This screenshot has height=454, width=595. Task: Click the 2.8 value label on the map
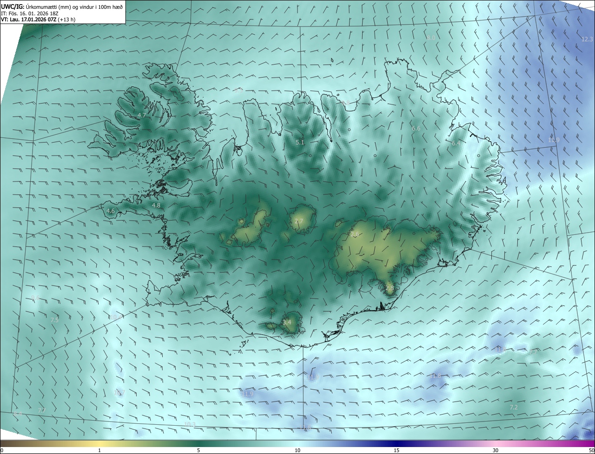(x=390, y=288)
